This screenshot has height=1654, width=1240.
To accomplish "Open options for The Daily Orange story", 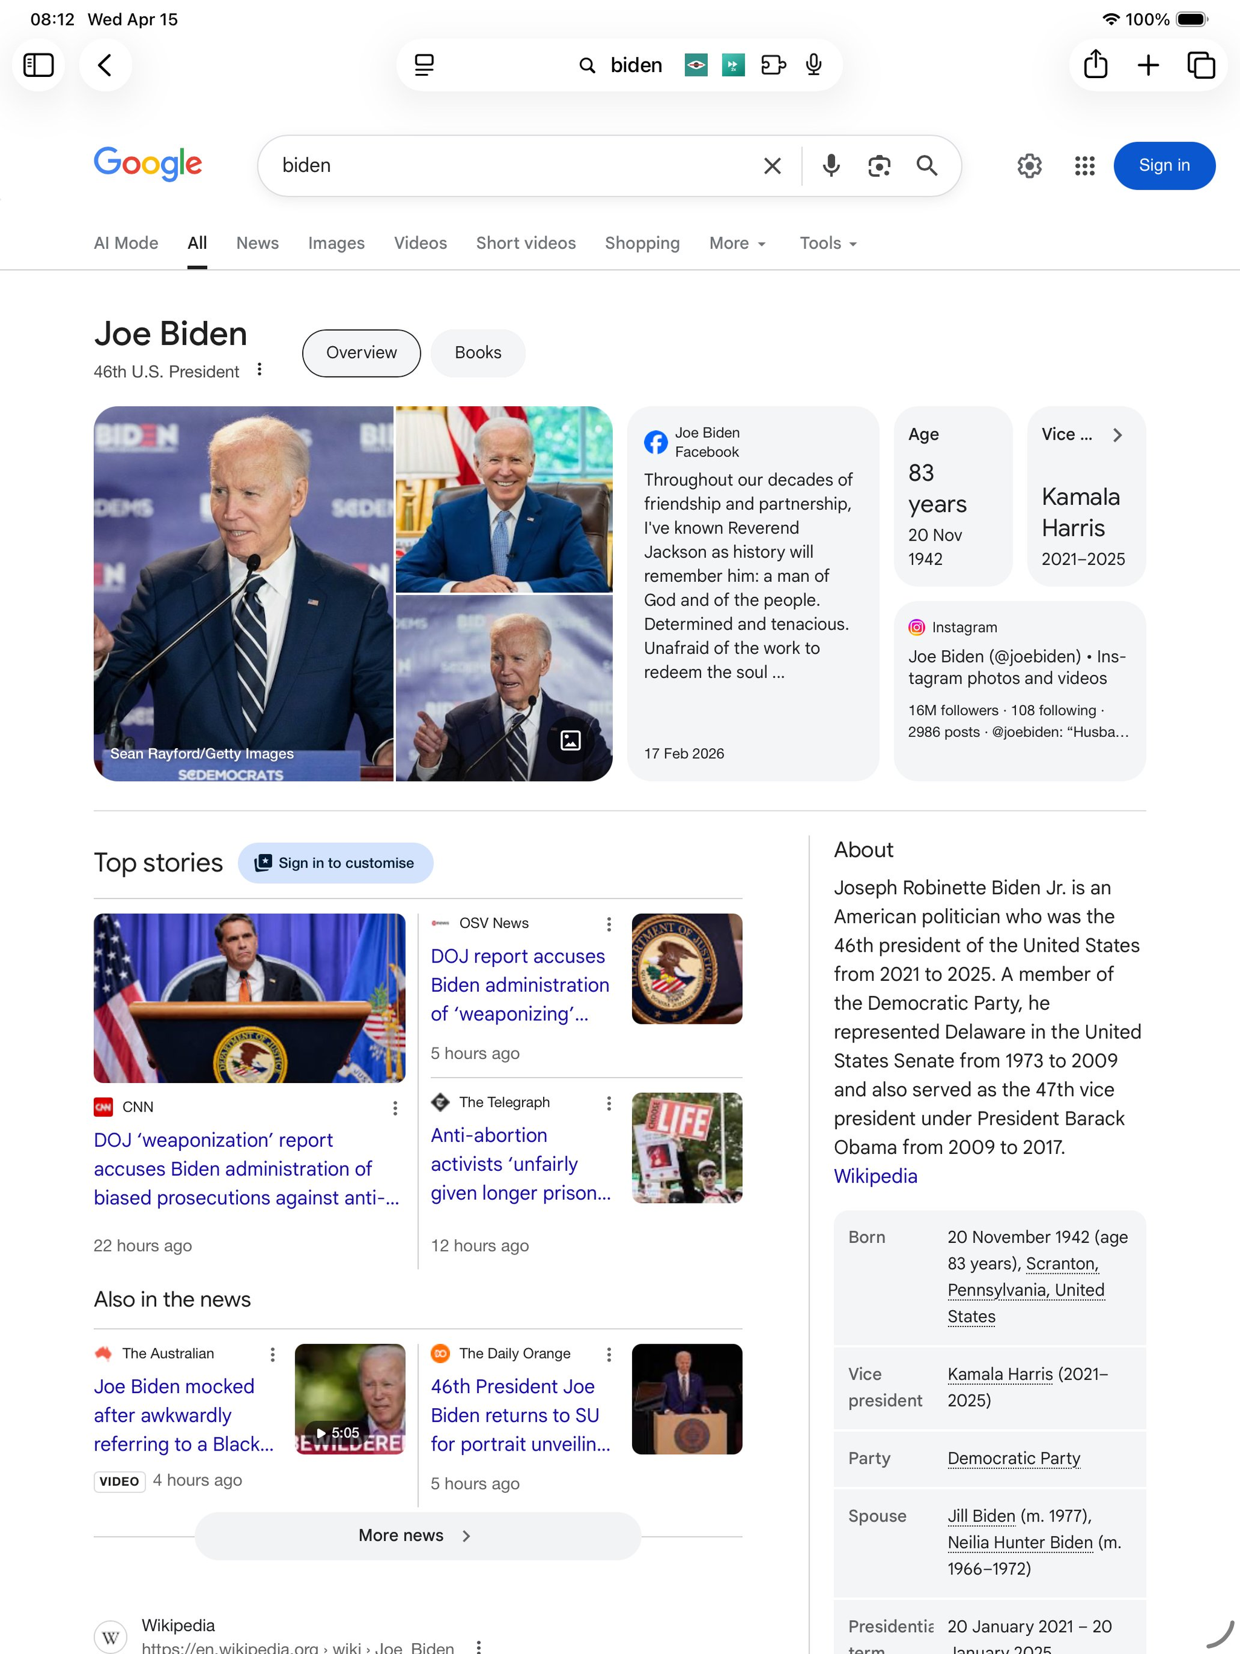I will (x=608, y=1354).
